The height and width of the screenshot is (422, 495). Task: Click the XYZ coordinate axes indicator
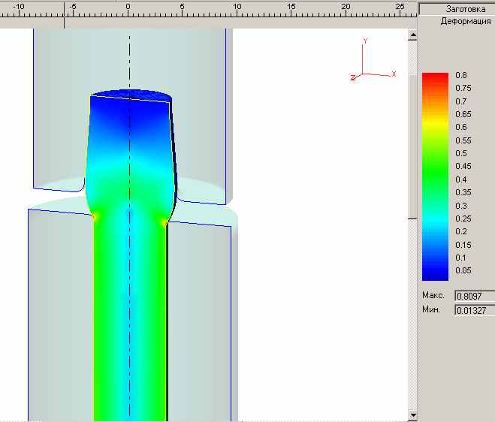point(373,59)
